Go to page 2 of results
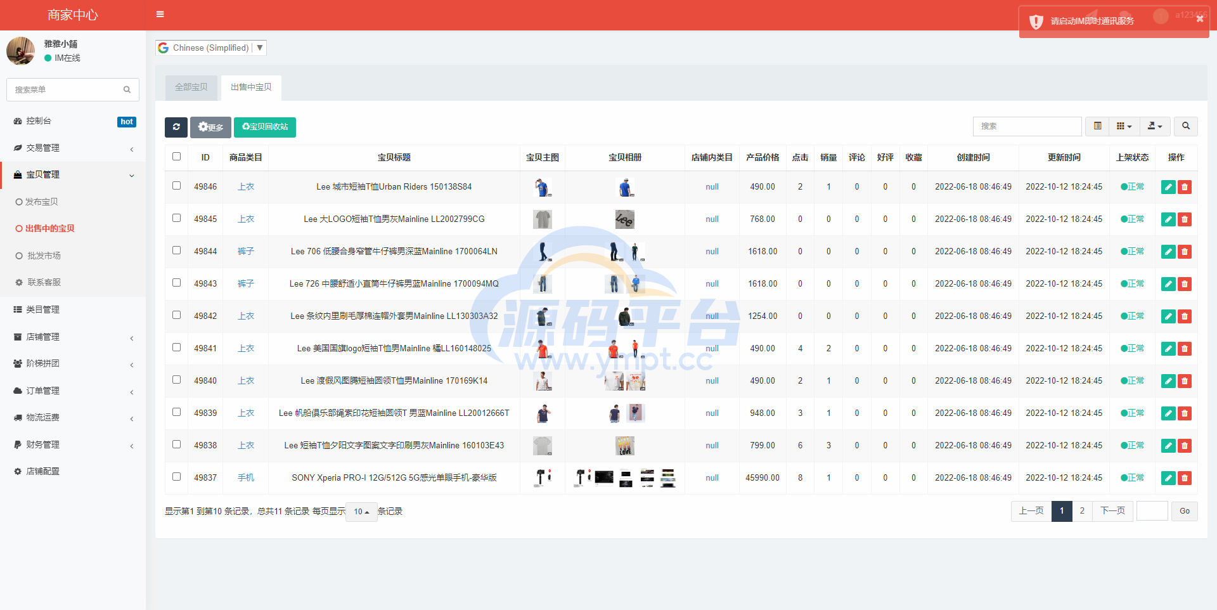 tap(1082, 511)
